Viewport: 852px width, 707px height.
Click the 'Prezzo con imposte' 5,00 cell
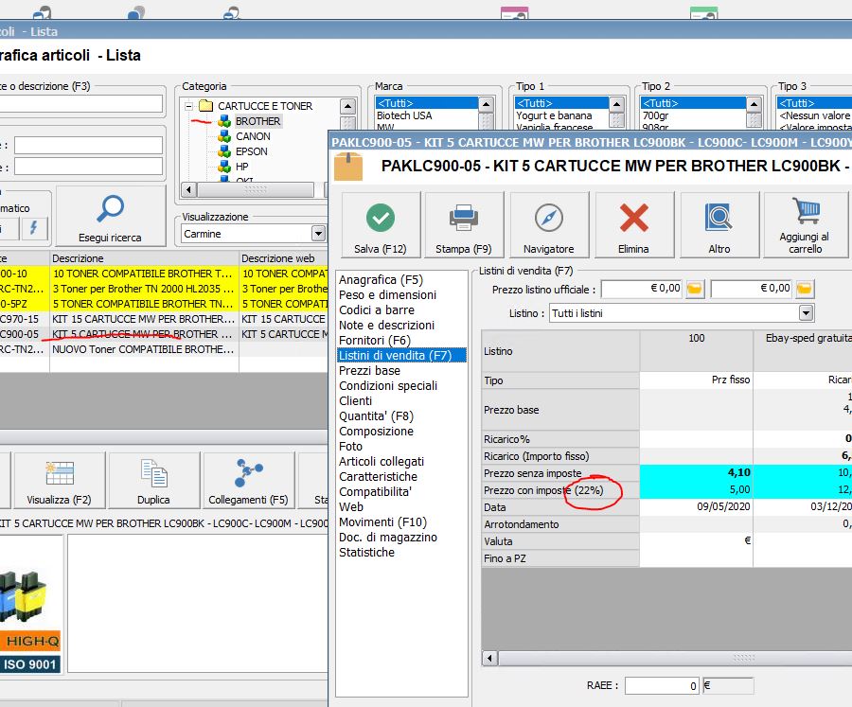(696, 489)
